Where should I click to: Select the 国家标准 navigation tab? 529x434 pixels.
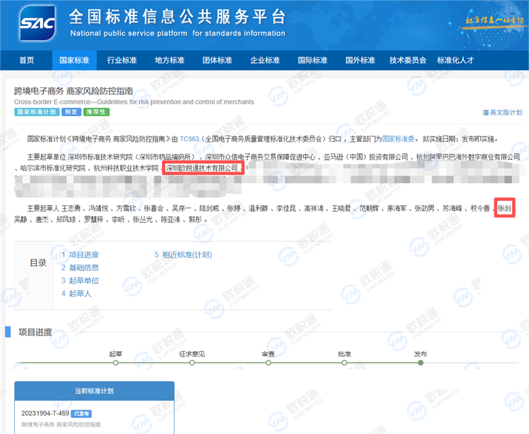(x=74, y=60)
